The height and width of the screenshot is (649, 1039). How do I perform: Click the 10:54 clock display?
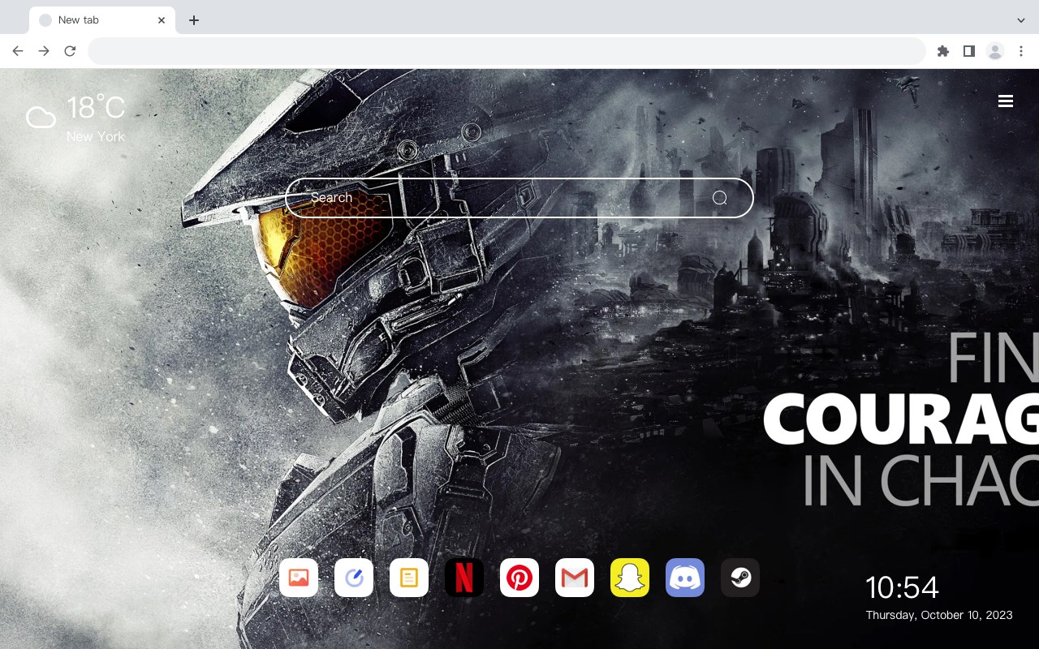point(902,587)
